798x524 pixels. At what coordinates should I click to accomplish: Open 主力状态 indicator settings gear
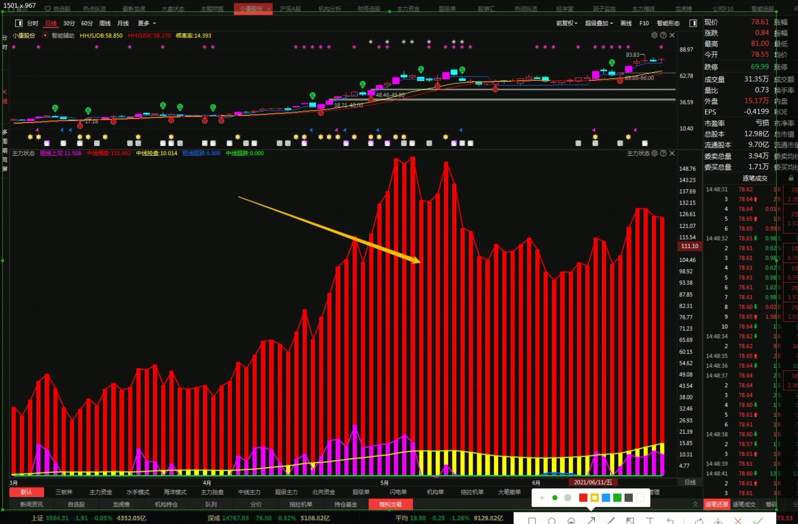coord(654,153)
